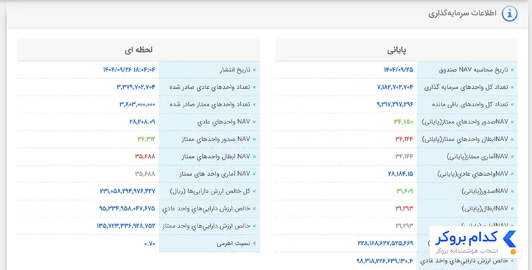This screenshot has width=532, height=270.
Task: Select the timestamp ۱۴۰۴/۰۹/۲۶ ۱۸:۰۴:۰۴
Action: click(129, 70)
